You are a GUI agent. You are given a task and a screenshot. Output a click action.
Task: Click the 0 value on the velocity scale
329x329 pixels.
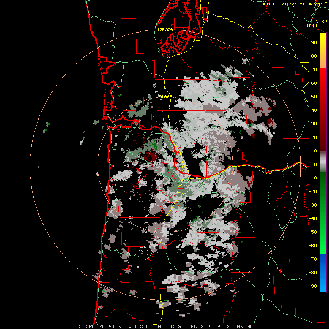[x=315, y=164]
